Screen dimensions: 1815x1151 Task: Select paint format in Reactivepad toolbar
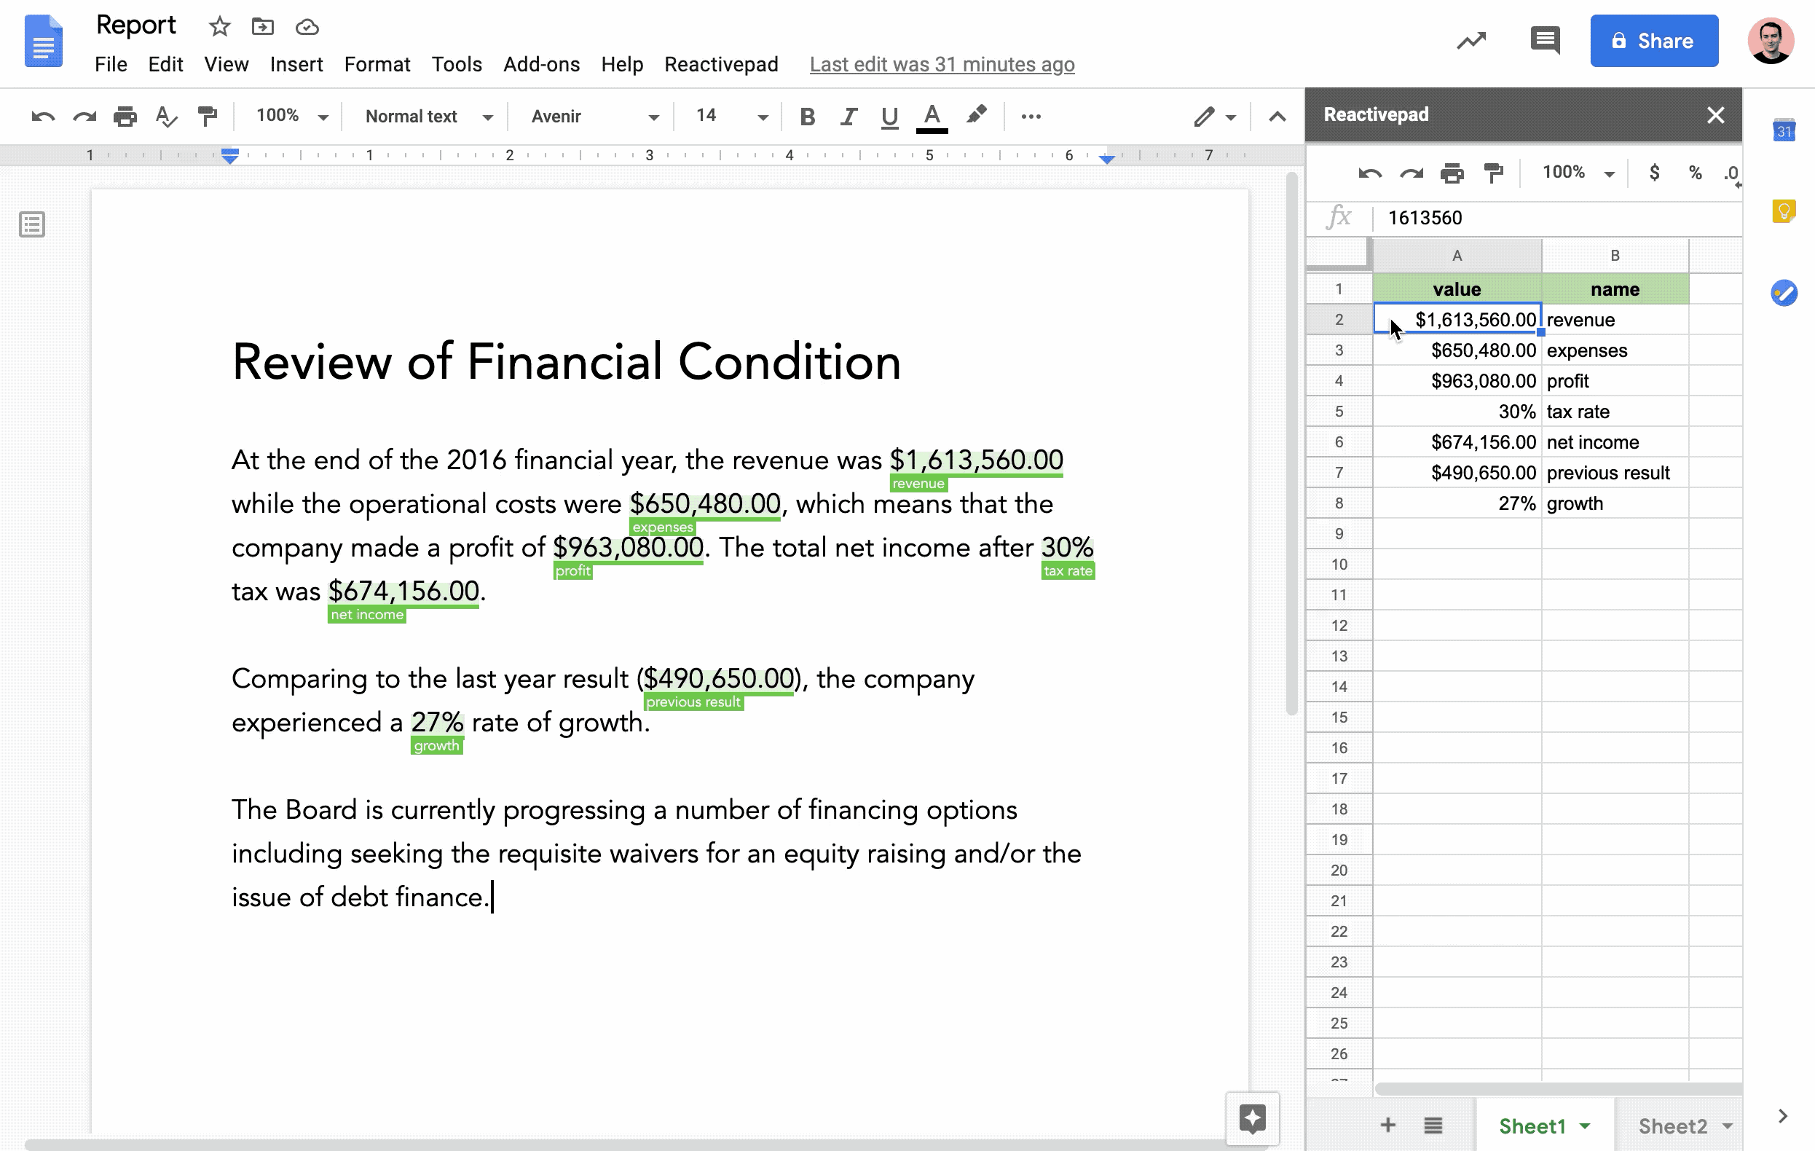[x=1493, y=173]
